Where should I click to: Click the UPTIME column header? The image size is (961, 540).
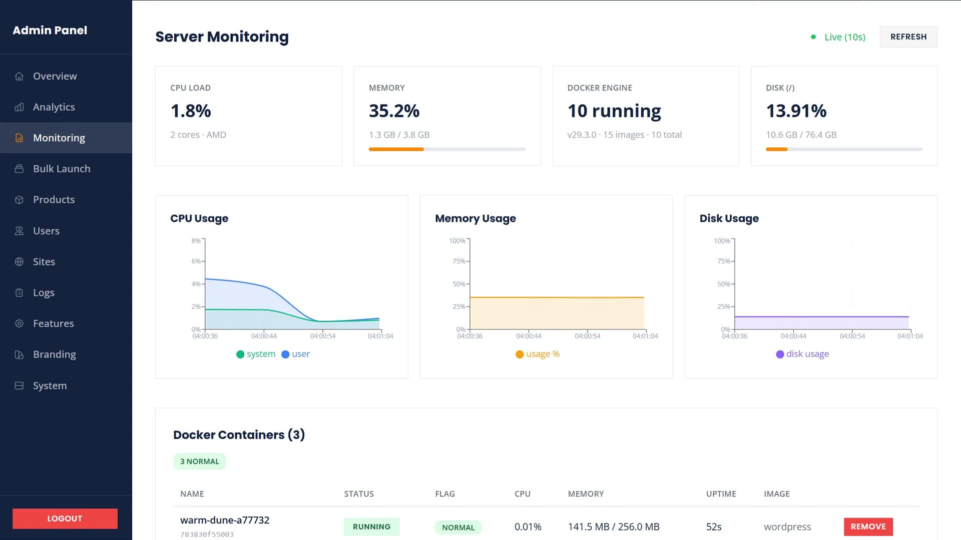[x=721, y=494]
